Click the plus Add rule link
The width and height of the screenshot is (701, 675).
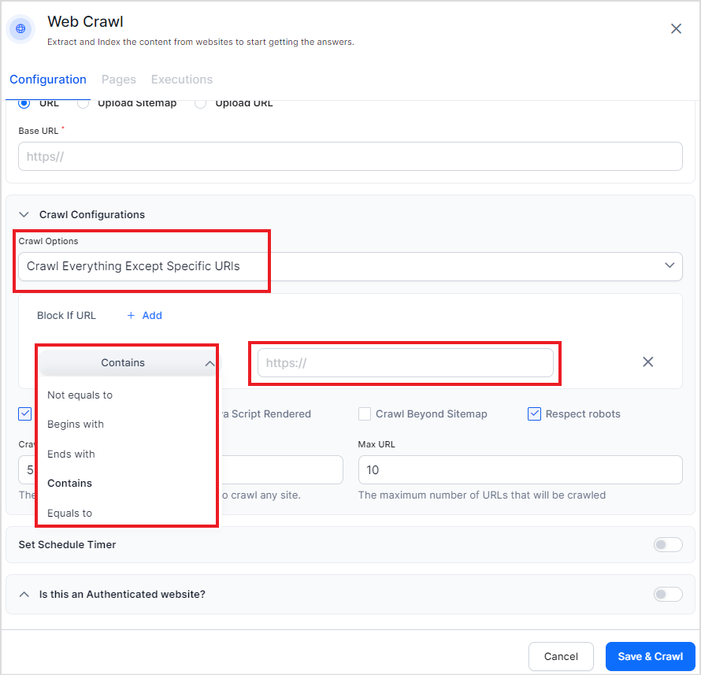(x=144, y=315)
